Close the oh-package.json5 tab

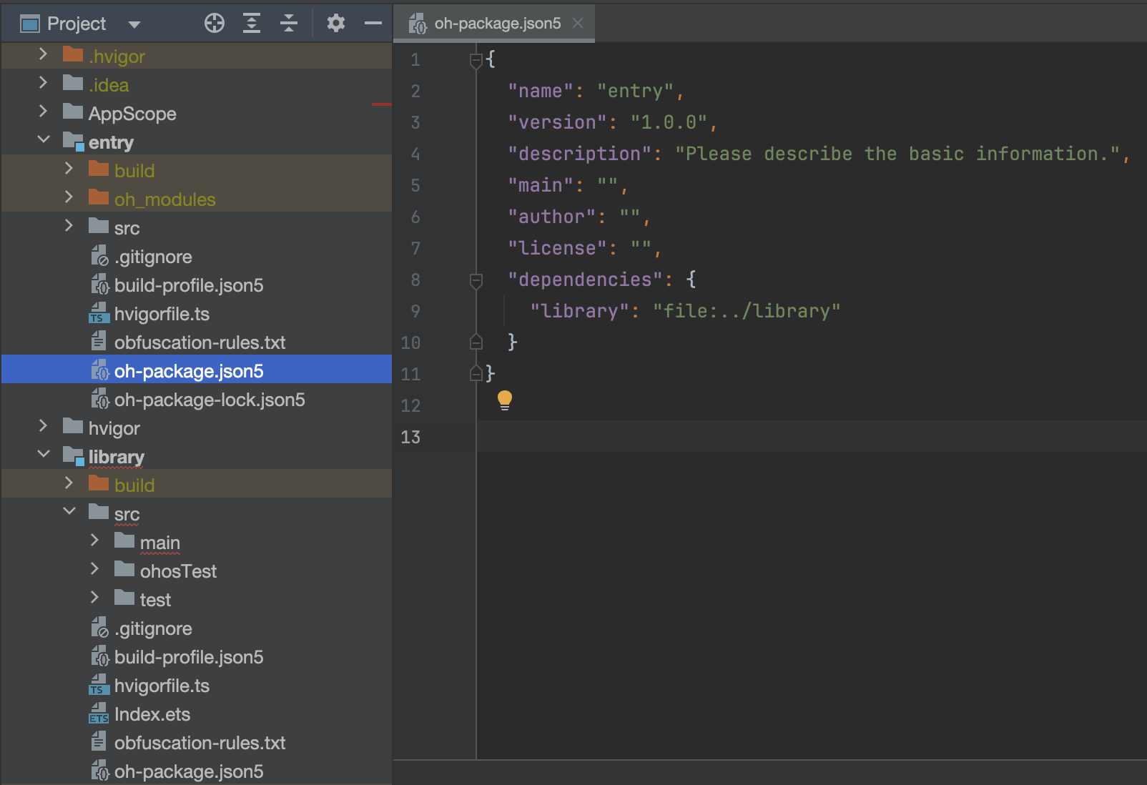coord(578,23)
